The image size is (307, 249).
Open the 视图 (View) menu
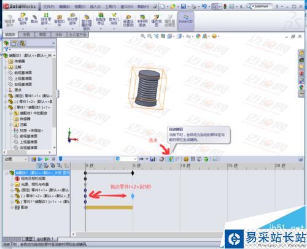point(80,7)
